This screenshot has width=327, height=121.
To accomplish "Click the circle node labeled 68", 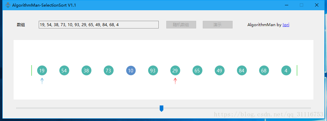I will click(x=264, y=71).
